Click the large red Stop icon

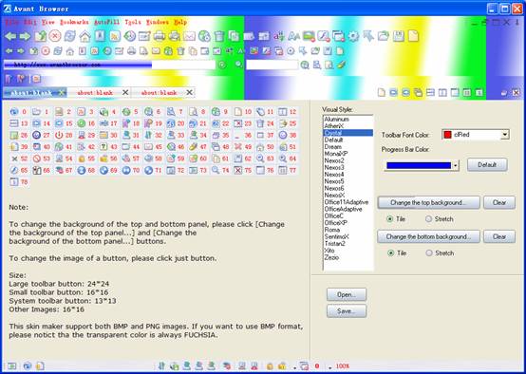click(55, 36)
